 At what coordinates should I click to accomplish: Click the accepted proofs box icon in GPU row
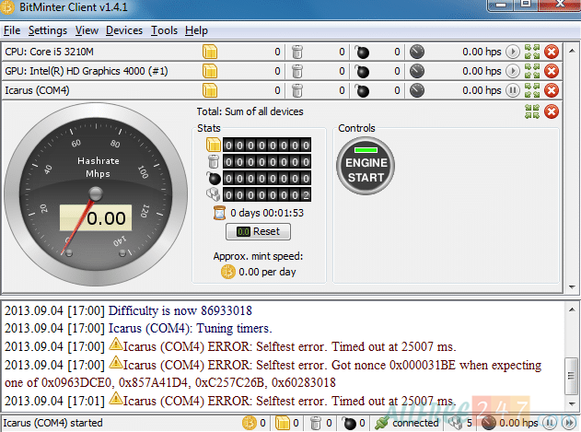click(x=210, y=71)
